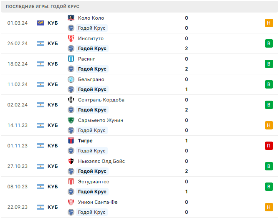The height and width of the screenshot is (218, 279).
Task: Click the red loss badge 'П'
Action: pos(269,146)
